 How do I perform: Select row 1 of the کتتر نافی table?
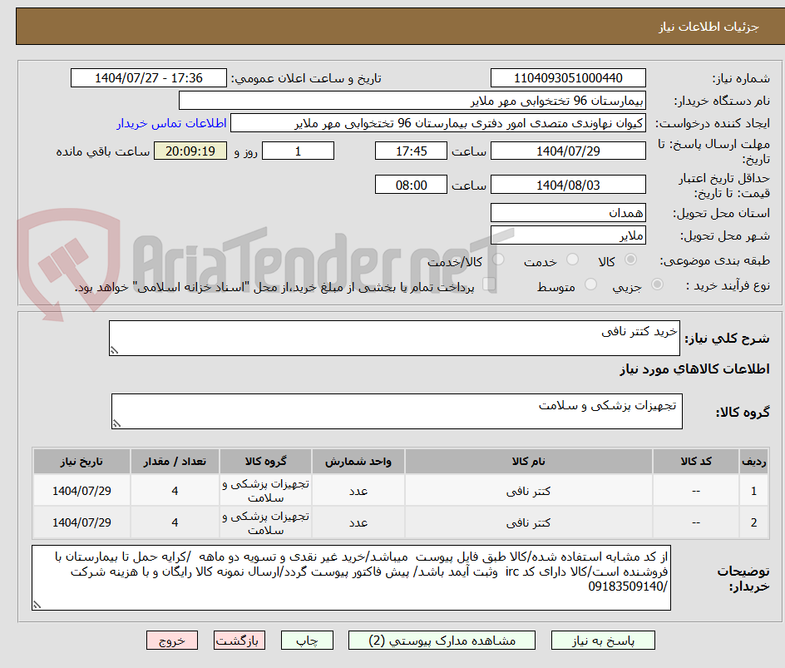click(391, 490)
